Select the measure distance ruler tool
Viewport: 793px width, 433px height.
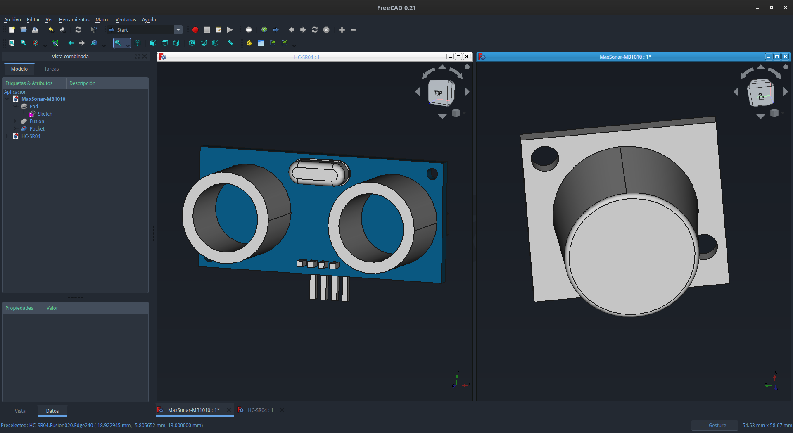coord(230,43)
